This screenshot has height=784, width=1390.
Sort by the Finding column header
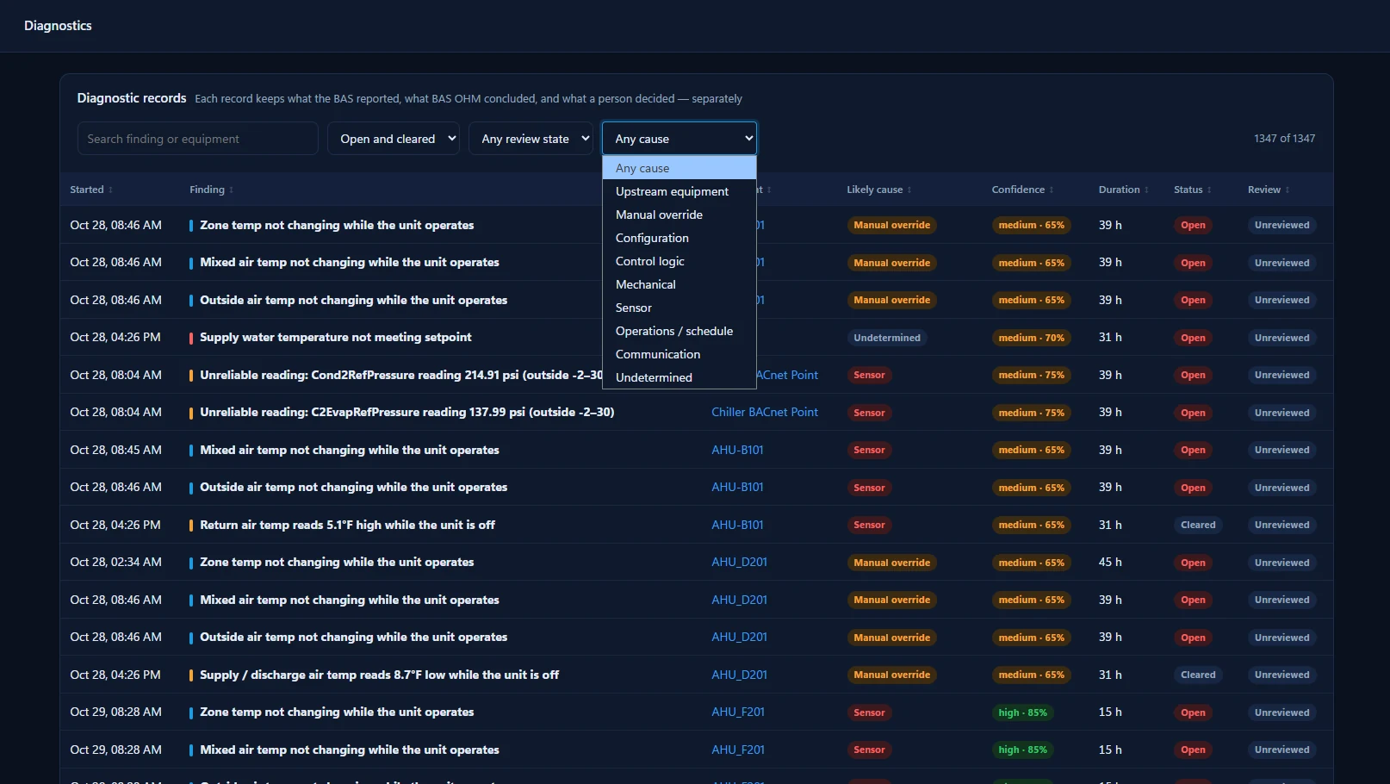tap(211, 190)
